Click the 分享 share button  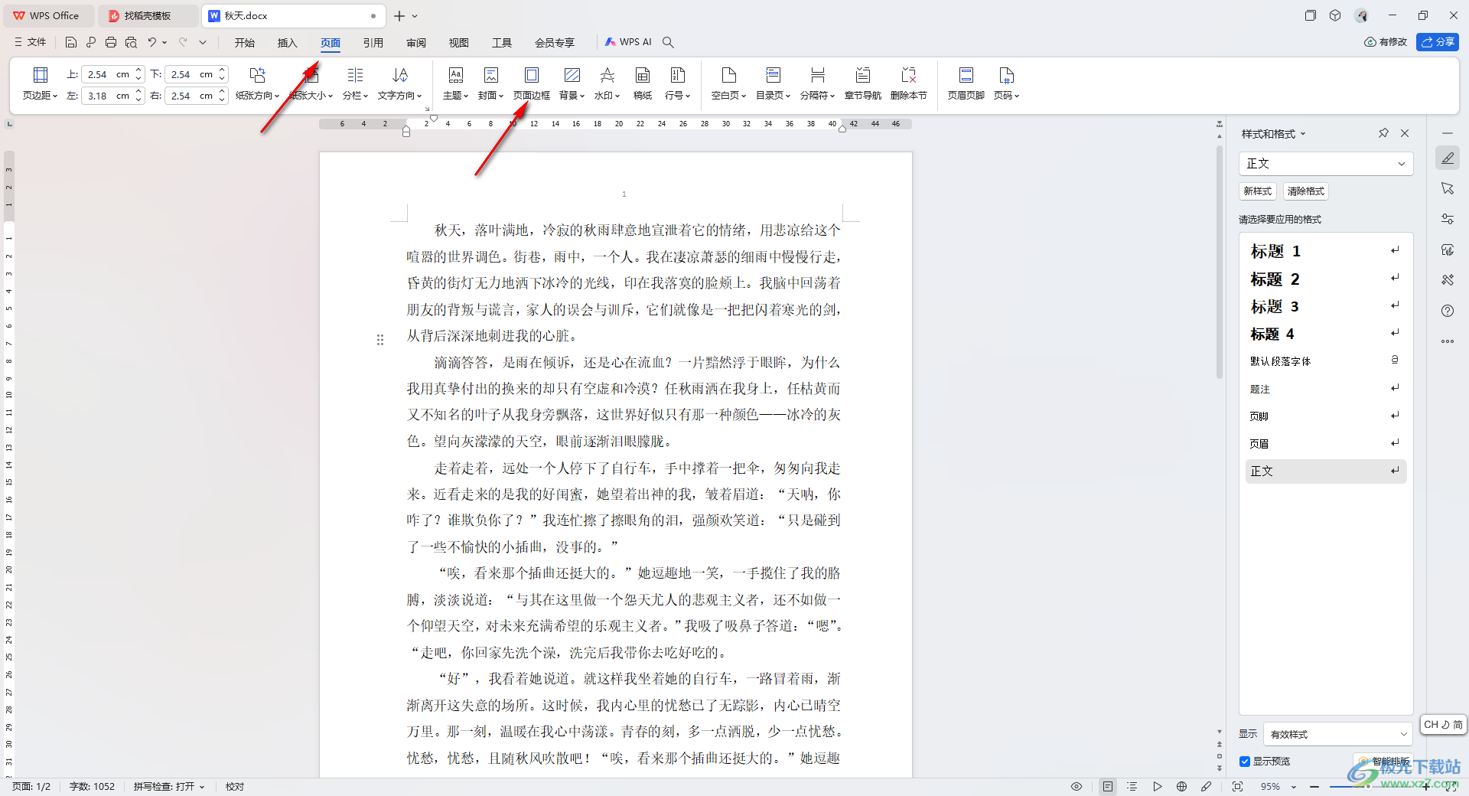point(1438,42)
